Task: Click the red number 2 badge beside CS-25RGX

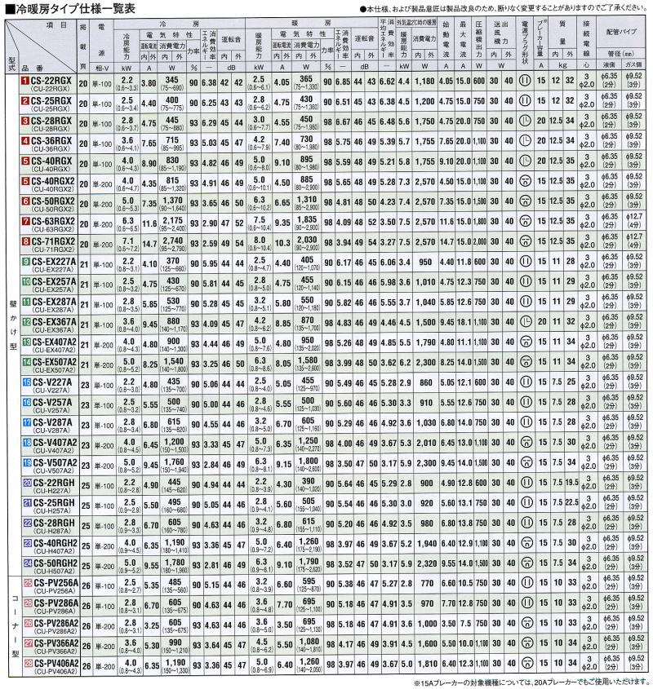Action: (25, 101)
